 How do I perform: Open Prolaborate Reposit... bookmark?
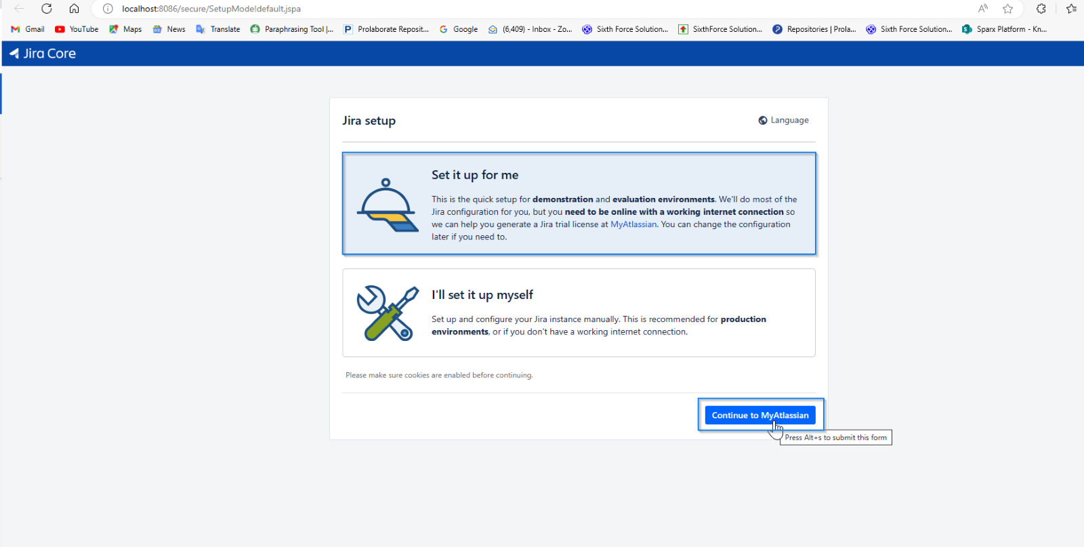[x=386, y=29]
